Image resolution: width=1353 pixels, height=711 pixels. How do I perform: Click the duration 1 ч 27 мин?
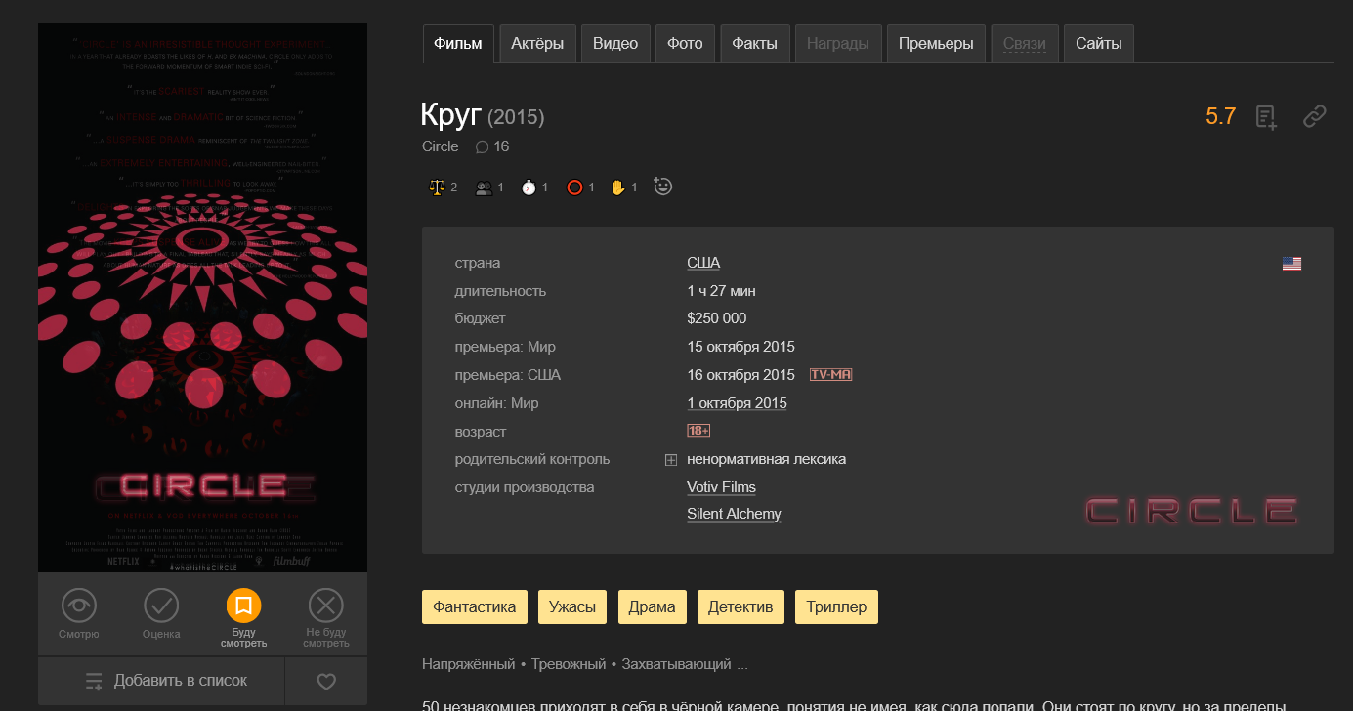pyautogui.click(x=721, y=291)
